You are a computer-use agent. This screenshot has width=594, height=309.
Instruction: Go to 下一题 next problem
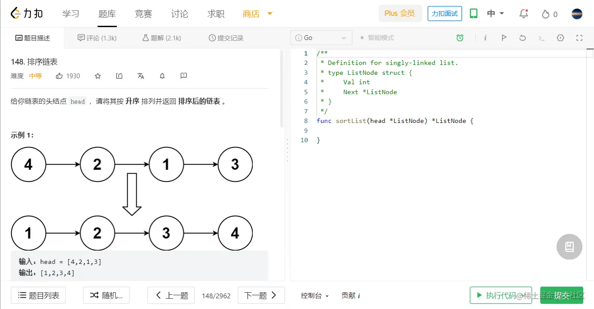[261, 295]
